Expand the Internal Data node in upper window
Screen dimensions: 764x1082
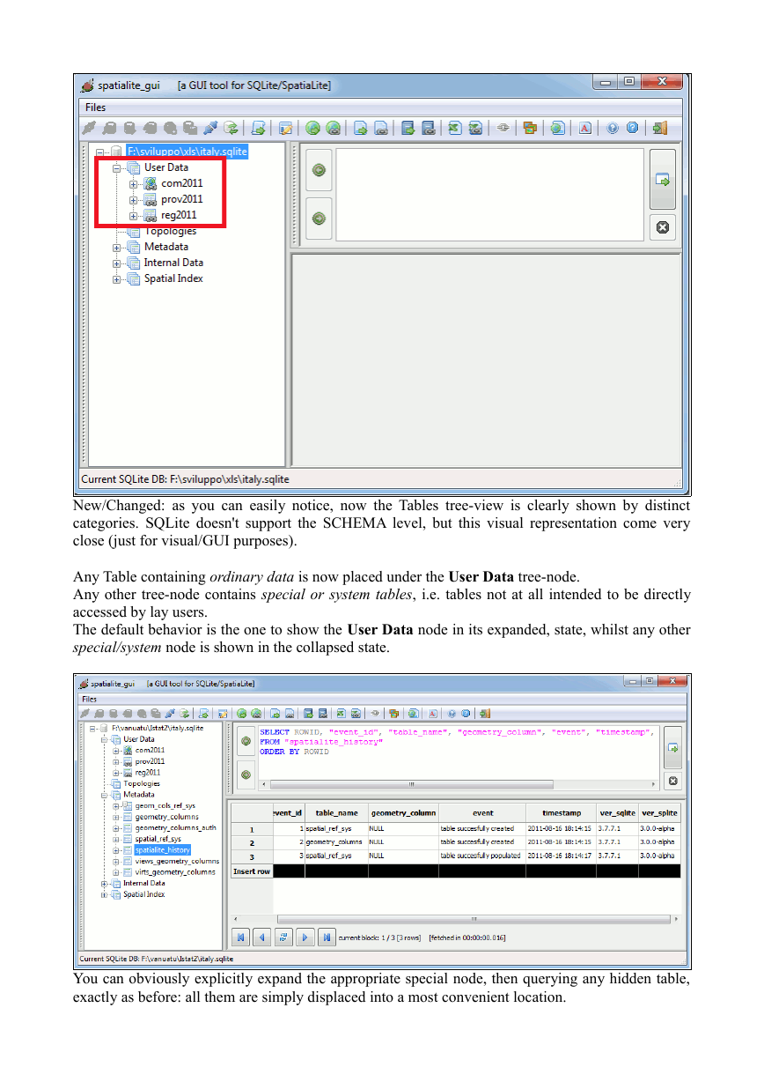coord(116,263)
